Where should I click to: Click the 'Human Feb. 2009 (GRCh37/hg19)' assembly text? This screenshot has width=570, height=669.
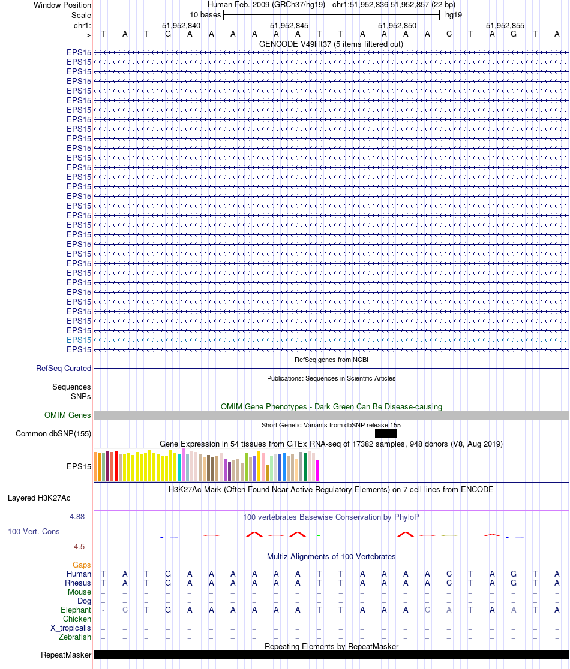point(266,5)
